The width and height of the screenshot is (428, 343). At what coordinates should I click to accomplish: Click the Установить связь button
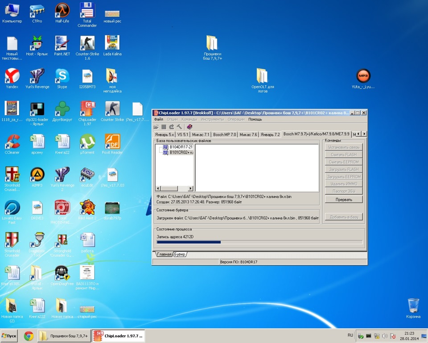[344, 147]
